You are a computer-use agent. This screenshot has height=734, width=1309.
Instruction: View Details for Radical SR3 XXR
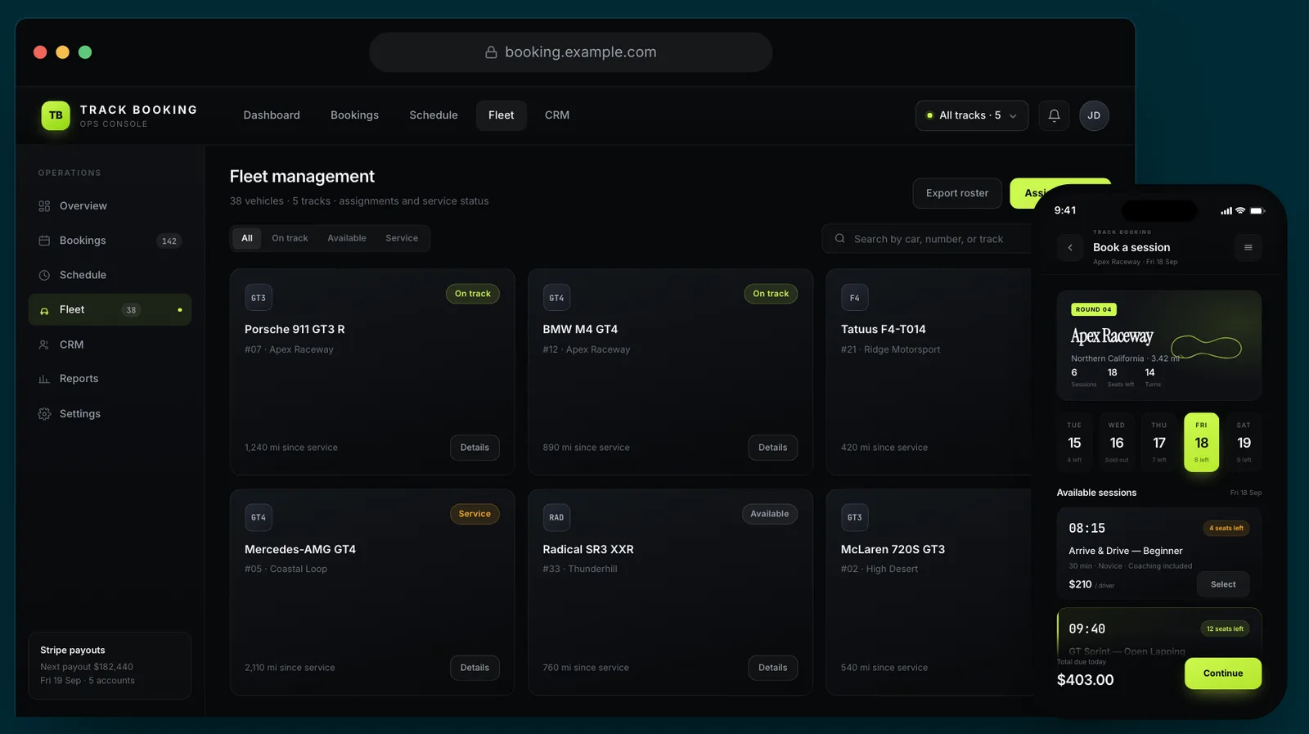[772, 668]
